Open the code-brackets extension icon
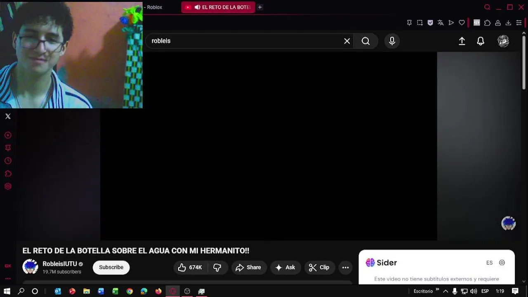This screenshot has width=528, height=297. tap(477, 23)
